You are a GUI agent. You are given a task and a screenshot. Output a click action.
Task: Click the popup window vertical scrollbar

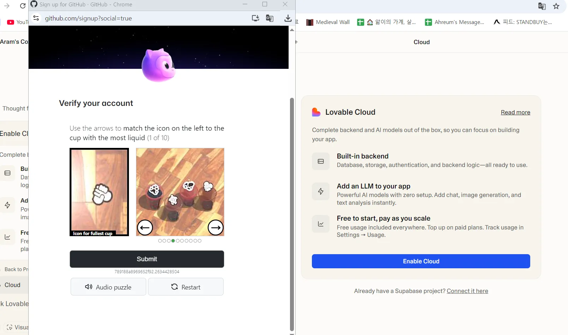(292, 214)
